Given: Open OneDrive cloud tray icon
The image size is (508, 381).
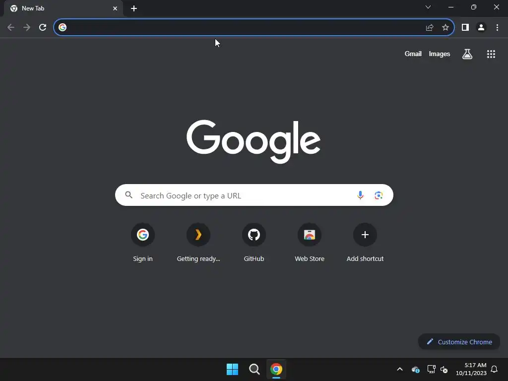Looking at the screenshot, I should point(416,369).
